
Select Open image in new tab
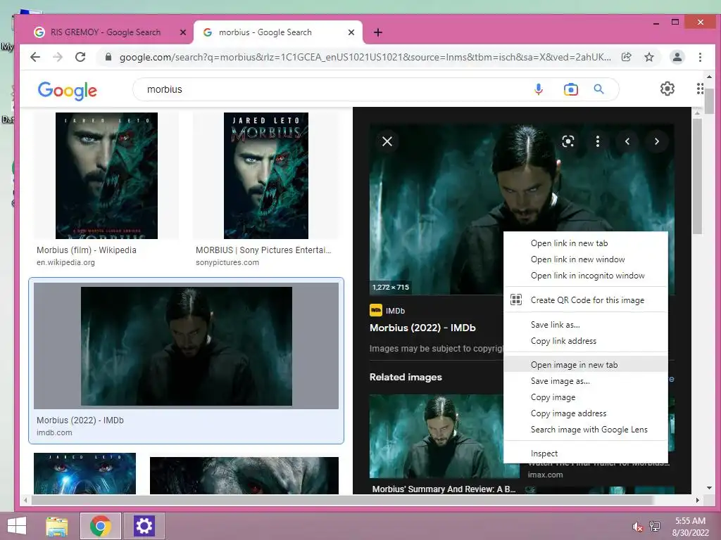click(x=585, y=365)
